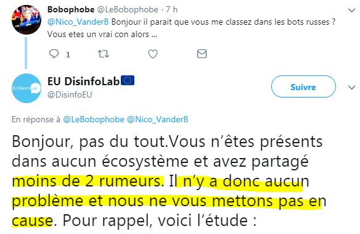This screenshot has height=234, width=360.
Task: Expand options chevron on Bobophobe tweet
Action: pos(351,10)
